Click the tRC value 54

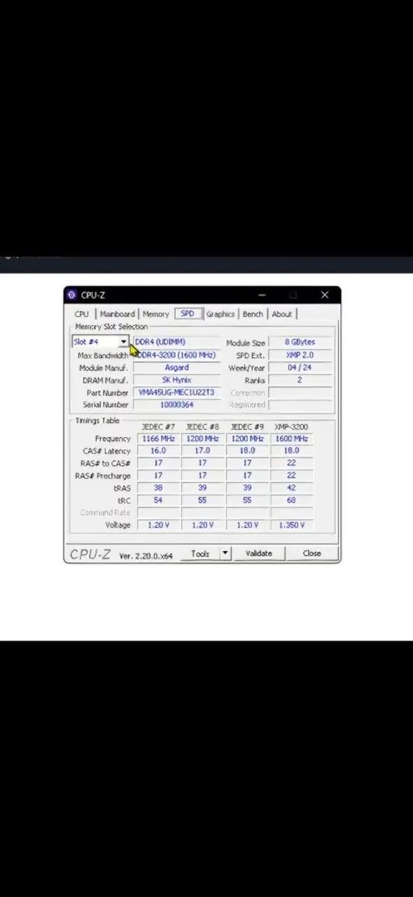(x=158, y=500)
